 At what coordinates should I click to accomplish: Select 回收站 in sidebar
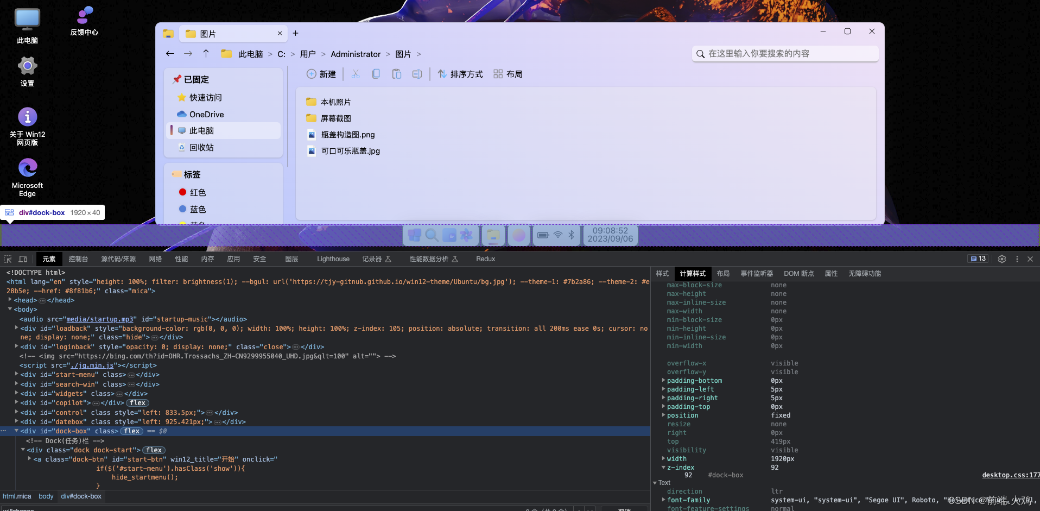[224, 147]
